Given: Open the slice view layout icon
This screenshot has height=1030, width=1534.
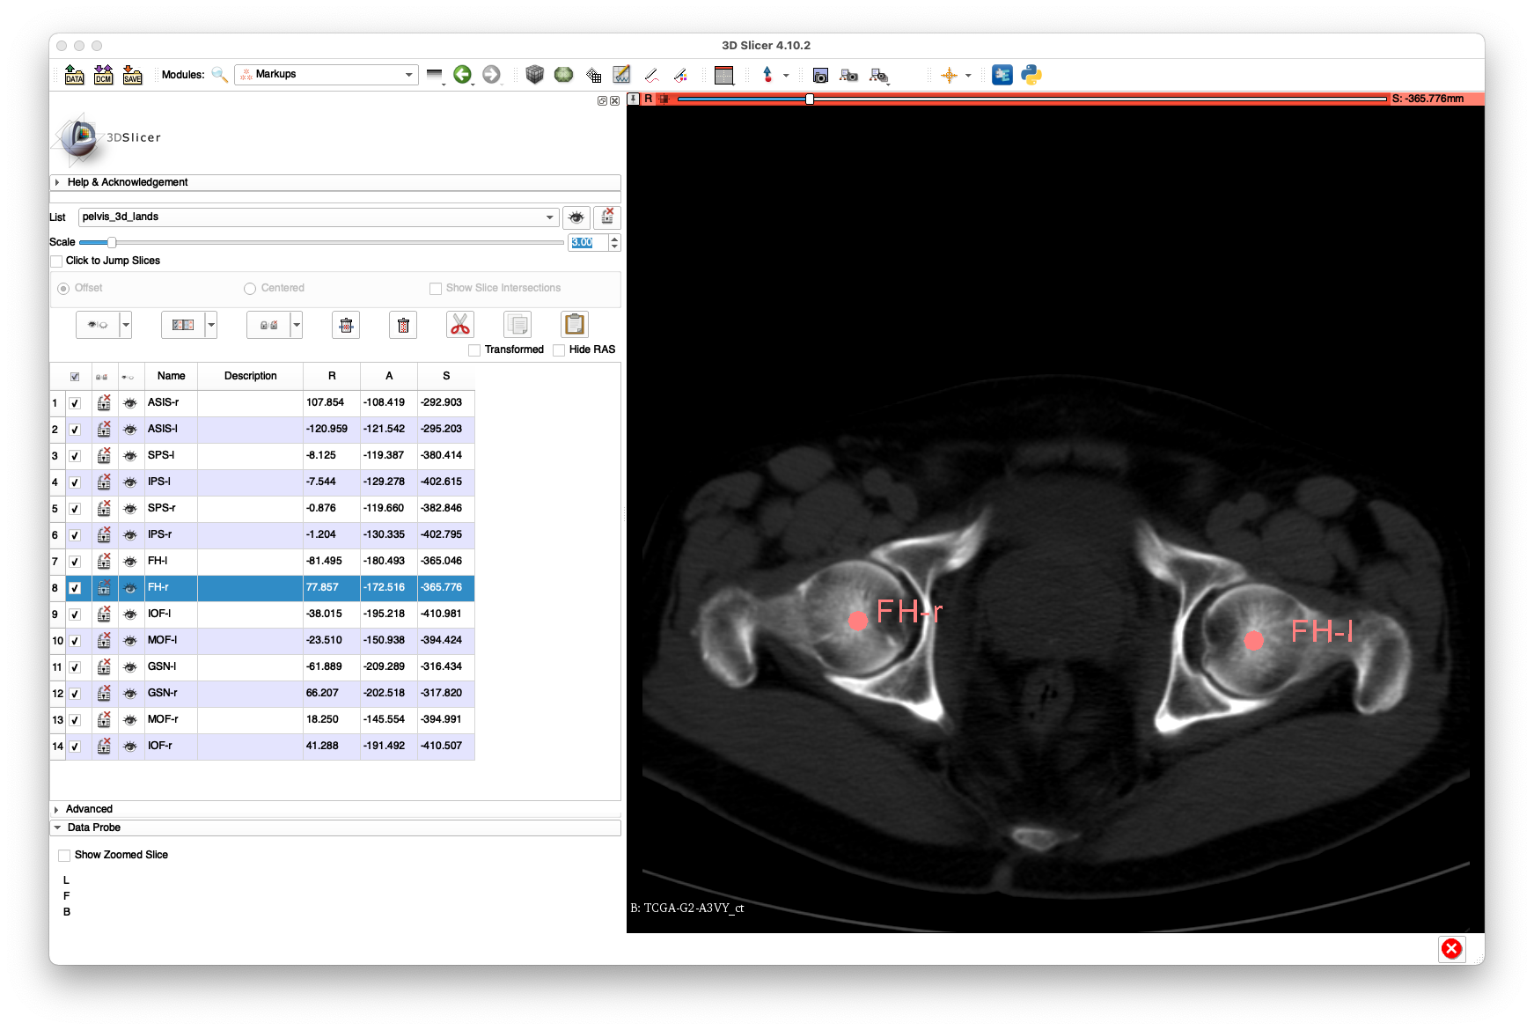Looking at the screenshot, I should pos(724,75).
